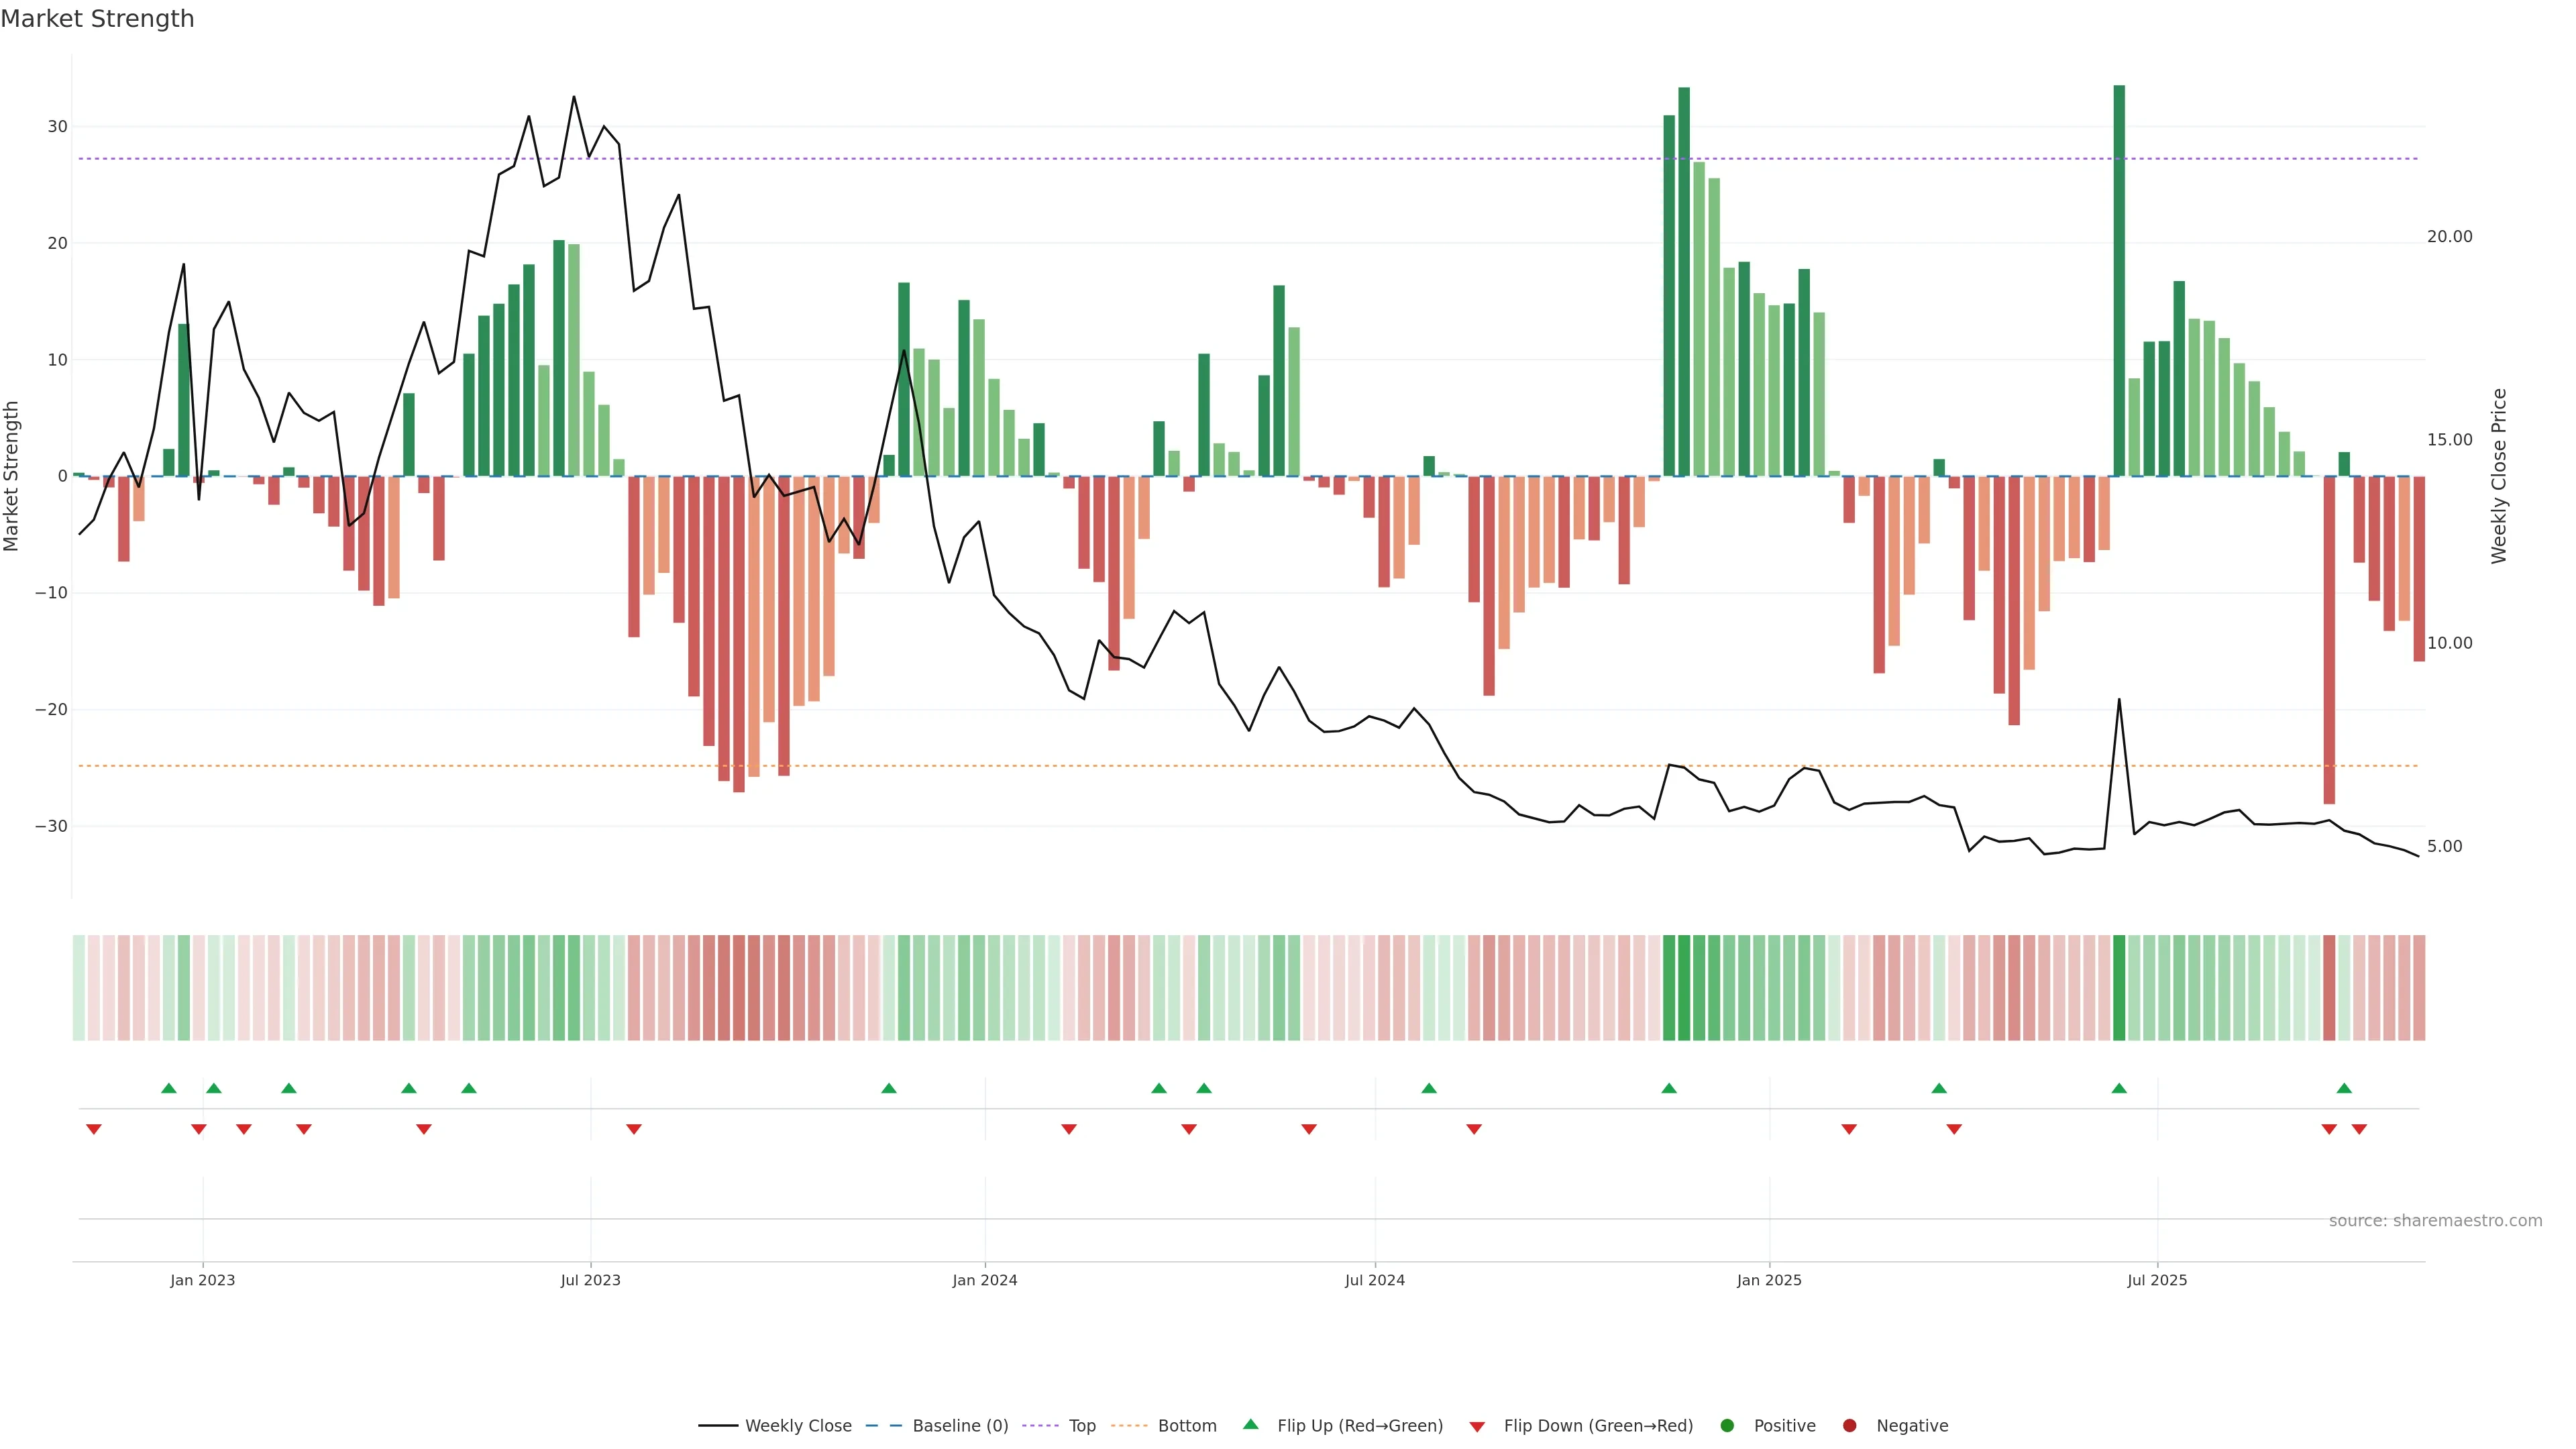Click the rightmost red flip-down triangle marker

coord(2359,1129)
